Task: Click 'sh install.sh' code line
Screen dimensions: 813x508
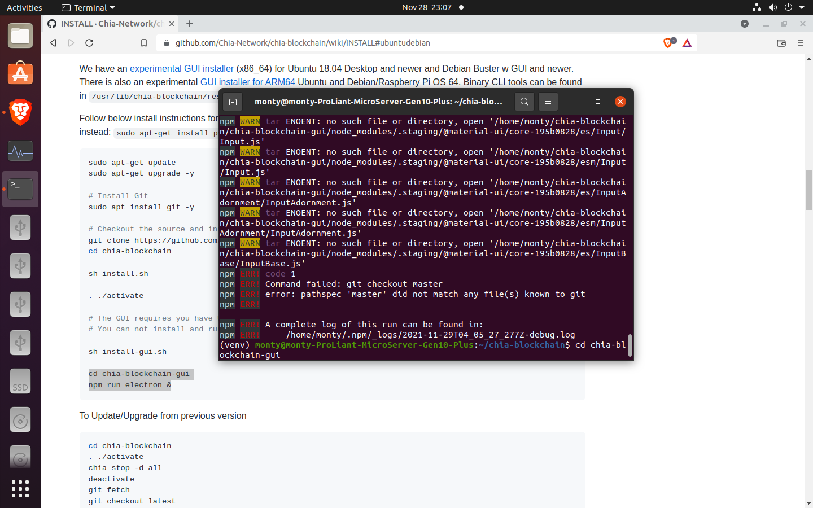Action: pos(119,274)
